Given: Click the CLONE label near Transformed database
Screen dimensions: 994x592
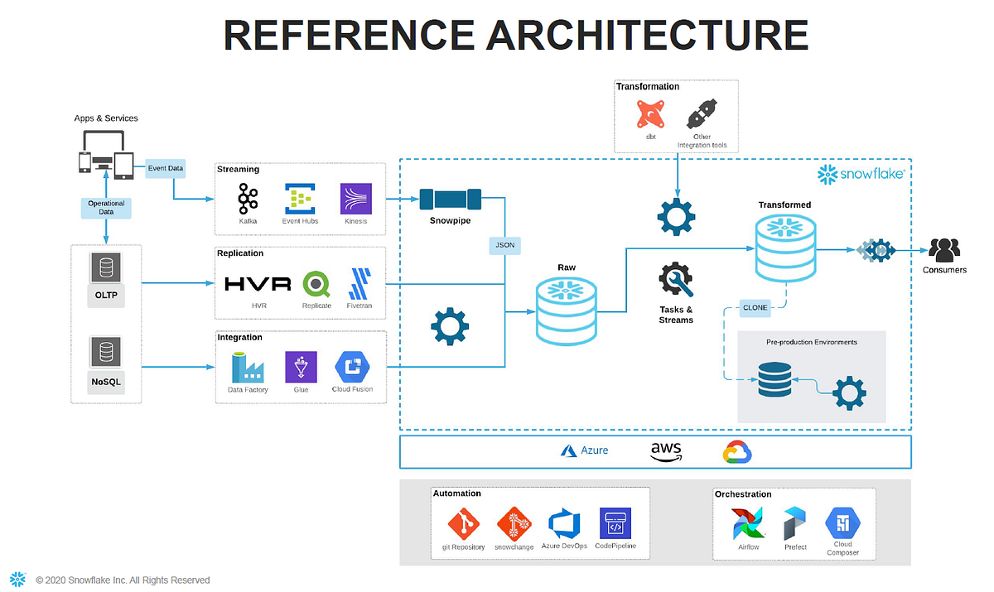Looking at the screenshot, I should click(755, 307).
